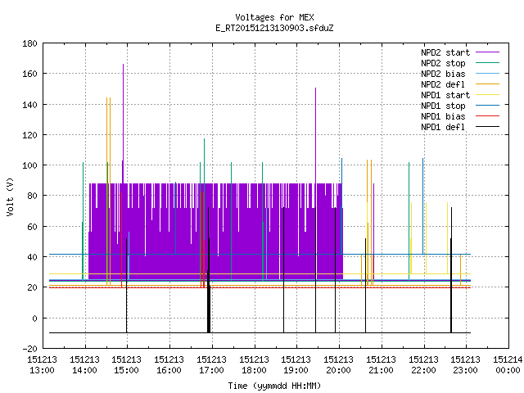The image size is (524, 393).
Task: Click the 19:00 x-axis time label
Action: click(296, 370)
